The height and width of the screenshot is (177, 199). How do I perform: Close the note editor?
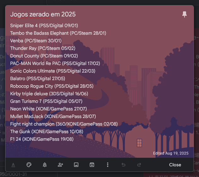click(175, 165)
